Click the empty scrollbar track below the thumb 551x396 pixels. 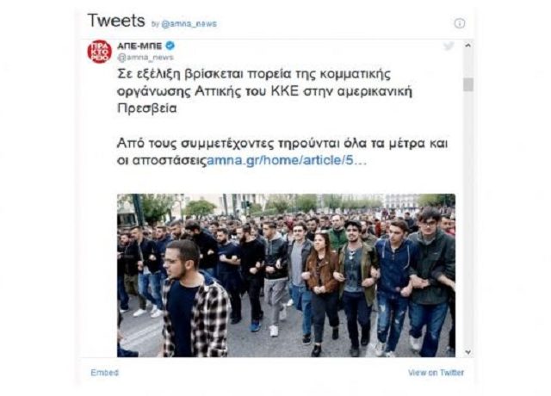tap(468, 218)
